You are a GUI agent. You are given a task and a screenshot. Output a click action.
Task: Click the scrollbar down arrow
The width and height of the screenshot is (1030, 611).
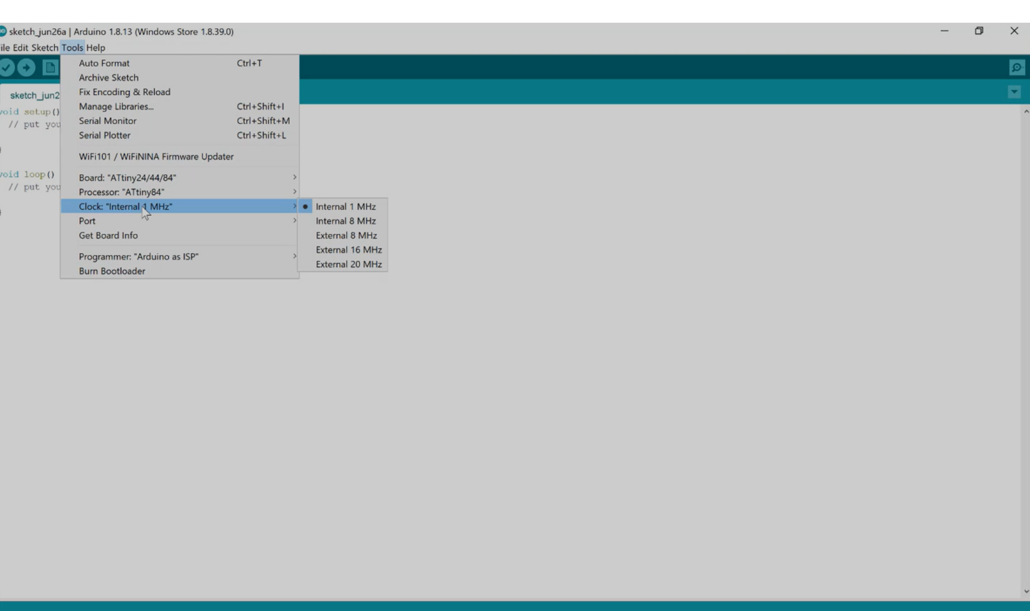(x=1025, y=591)
